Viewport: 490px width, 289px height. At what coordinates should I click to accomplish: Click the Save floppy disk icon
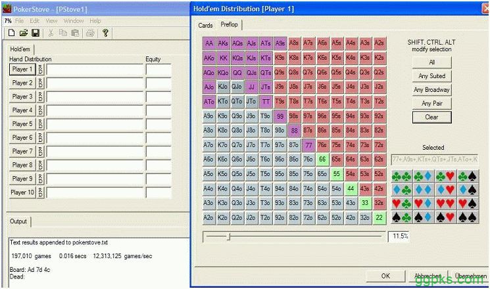[36, 33]
